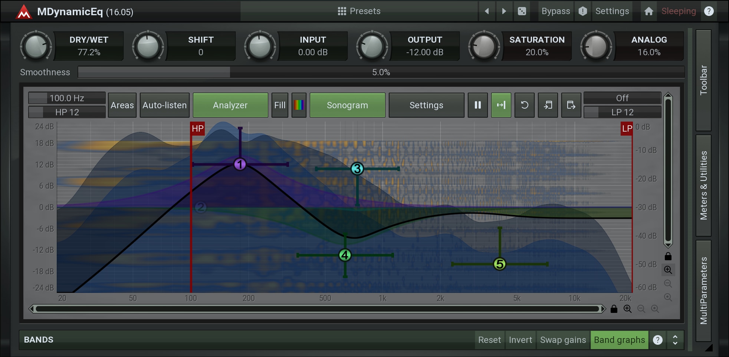Select EQ band node 1
Image resolution: width=729 pixels, height=357 pixels.
tap(240, 164)
